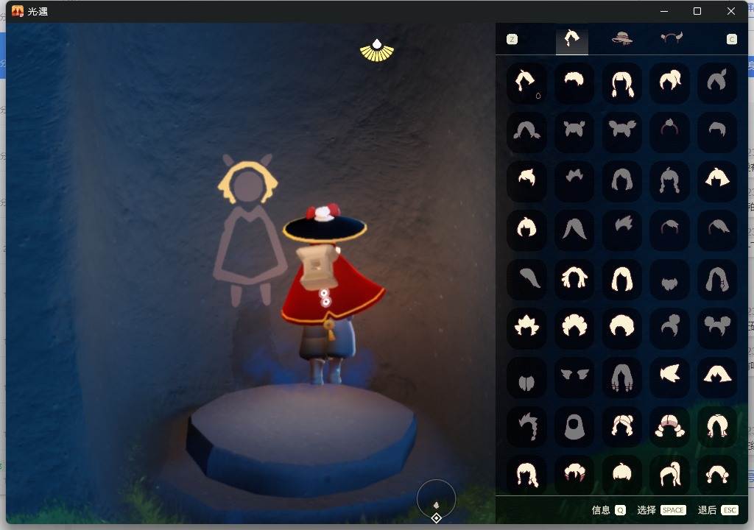Click the C next-category key icon

[x=731, y=39]
